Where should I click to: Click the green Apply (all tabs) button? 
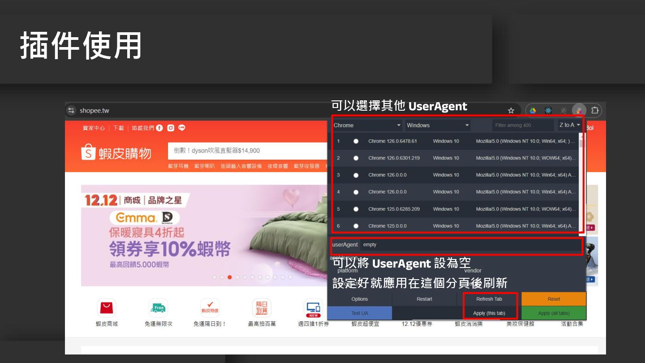click(554, 313)
